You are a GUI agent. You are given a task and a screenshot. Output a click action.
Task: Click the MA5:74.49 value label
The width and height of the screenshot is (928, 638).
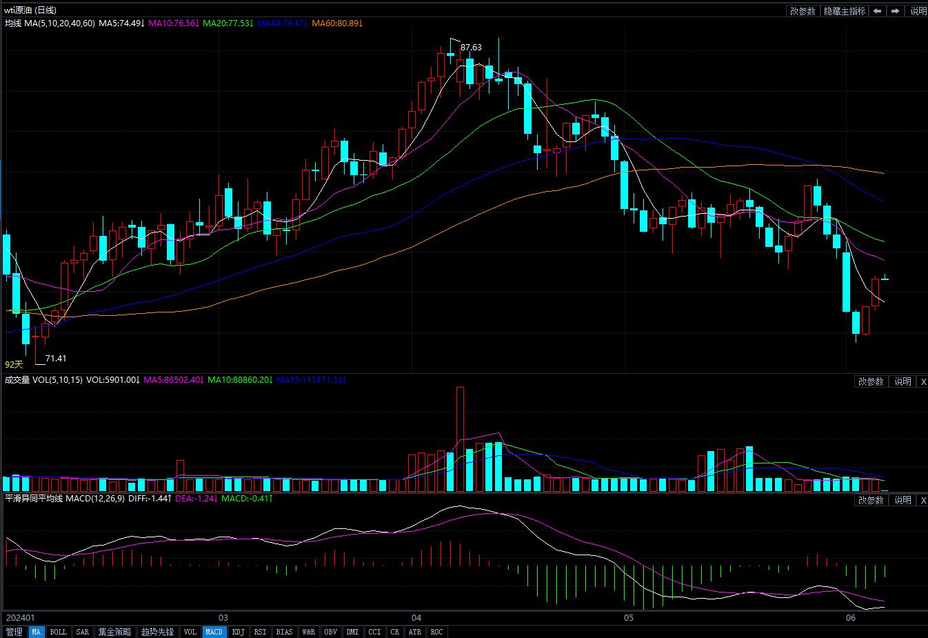click(121, 23)
